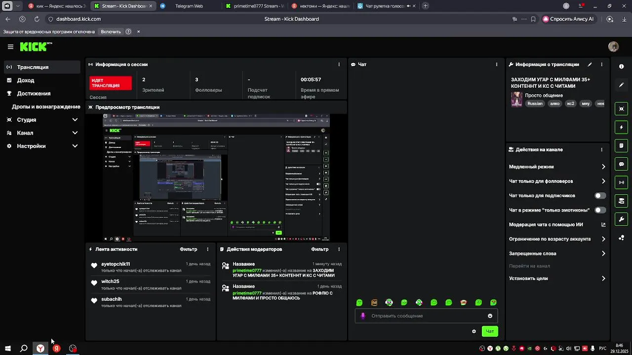632x355 pixels.
Task: Insert the first green Kick emote
Action: (x=359, y=303)
